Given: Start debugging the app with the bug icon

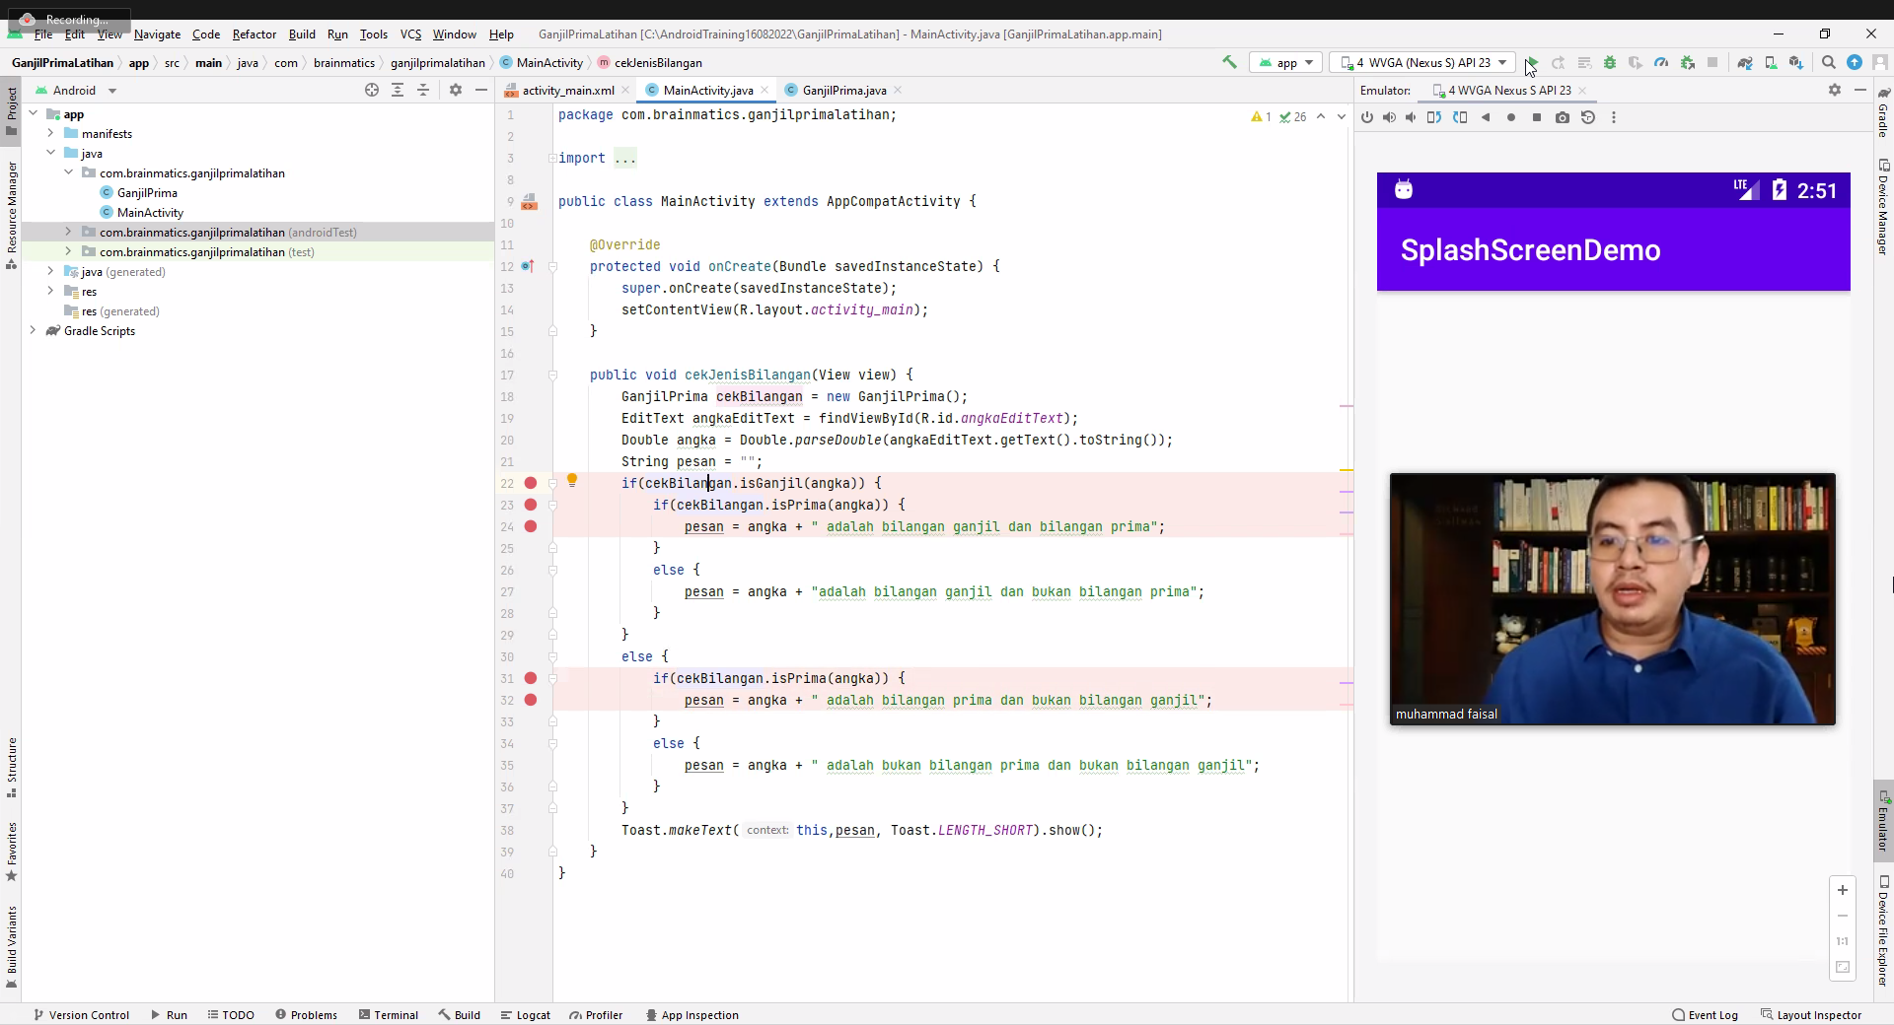Looking at the screenshot, I should [1610, 62].
